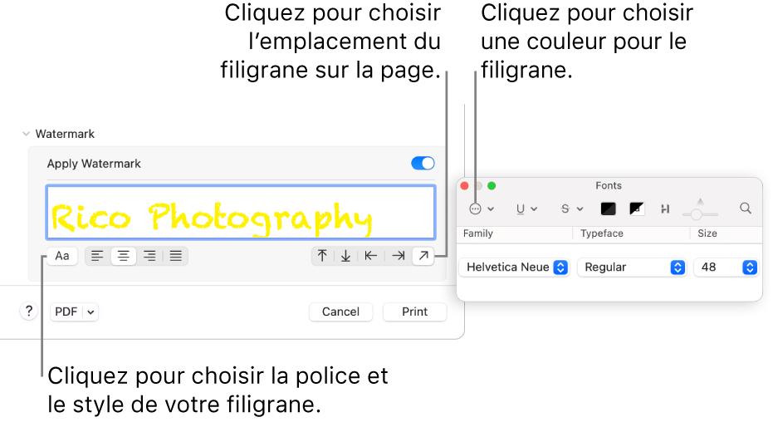Click the Cancel button

tap(340, 312)
